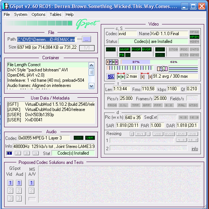Click the PB packed bitstream indicator

point(122,55)
